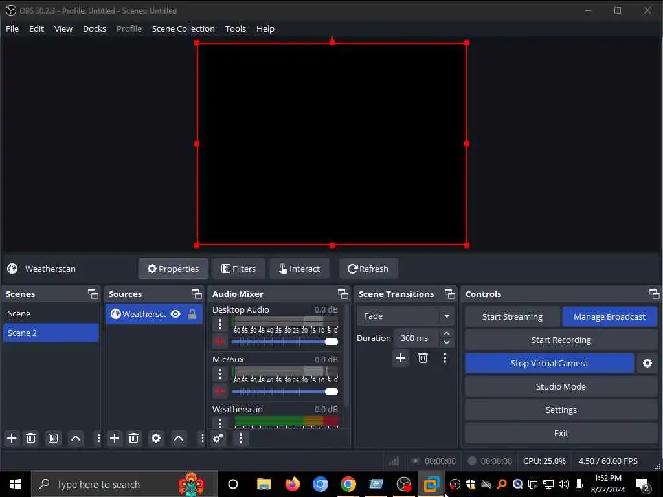
Task: Open Filters for Weatherscan source
Action: [x=239, y=269]
